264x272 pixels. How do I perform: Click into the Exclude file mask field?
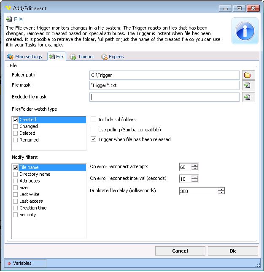(164, 97)
